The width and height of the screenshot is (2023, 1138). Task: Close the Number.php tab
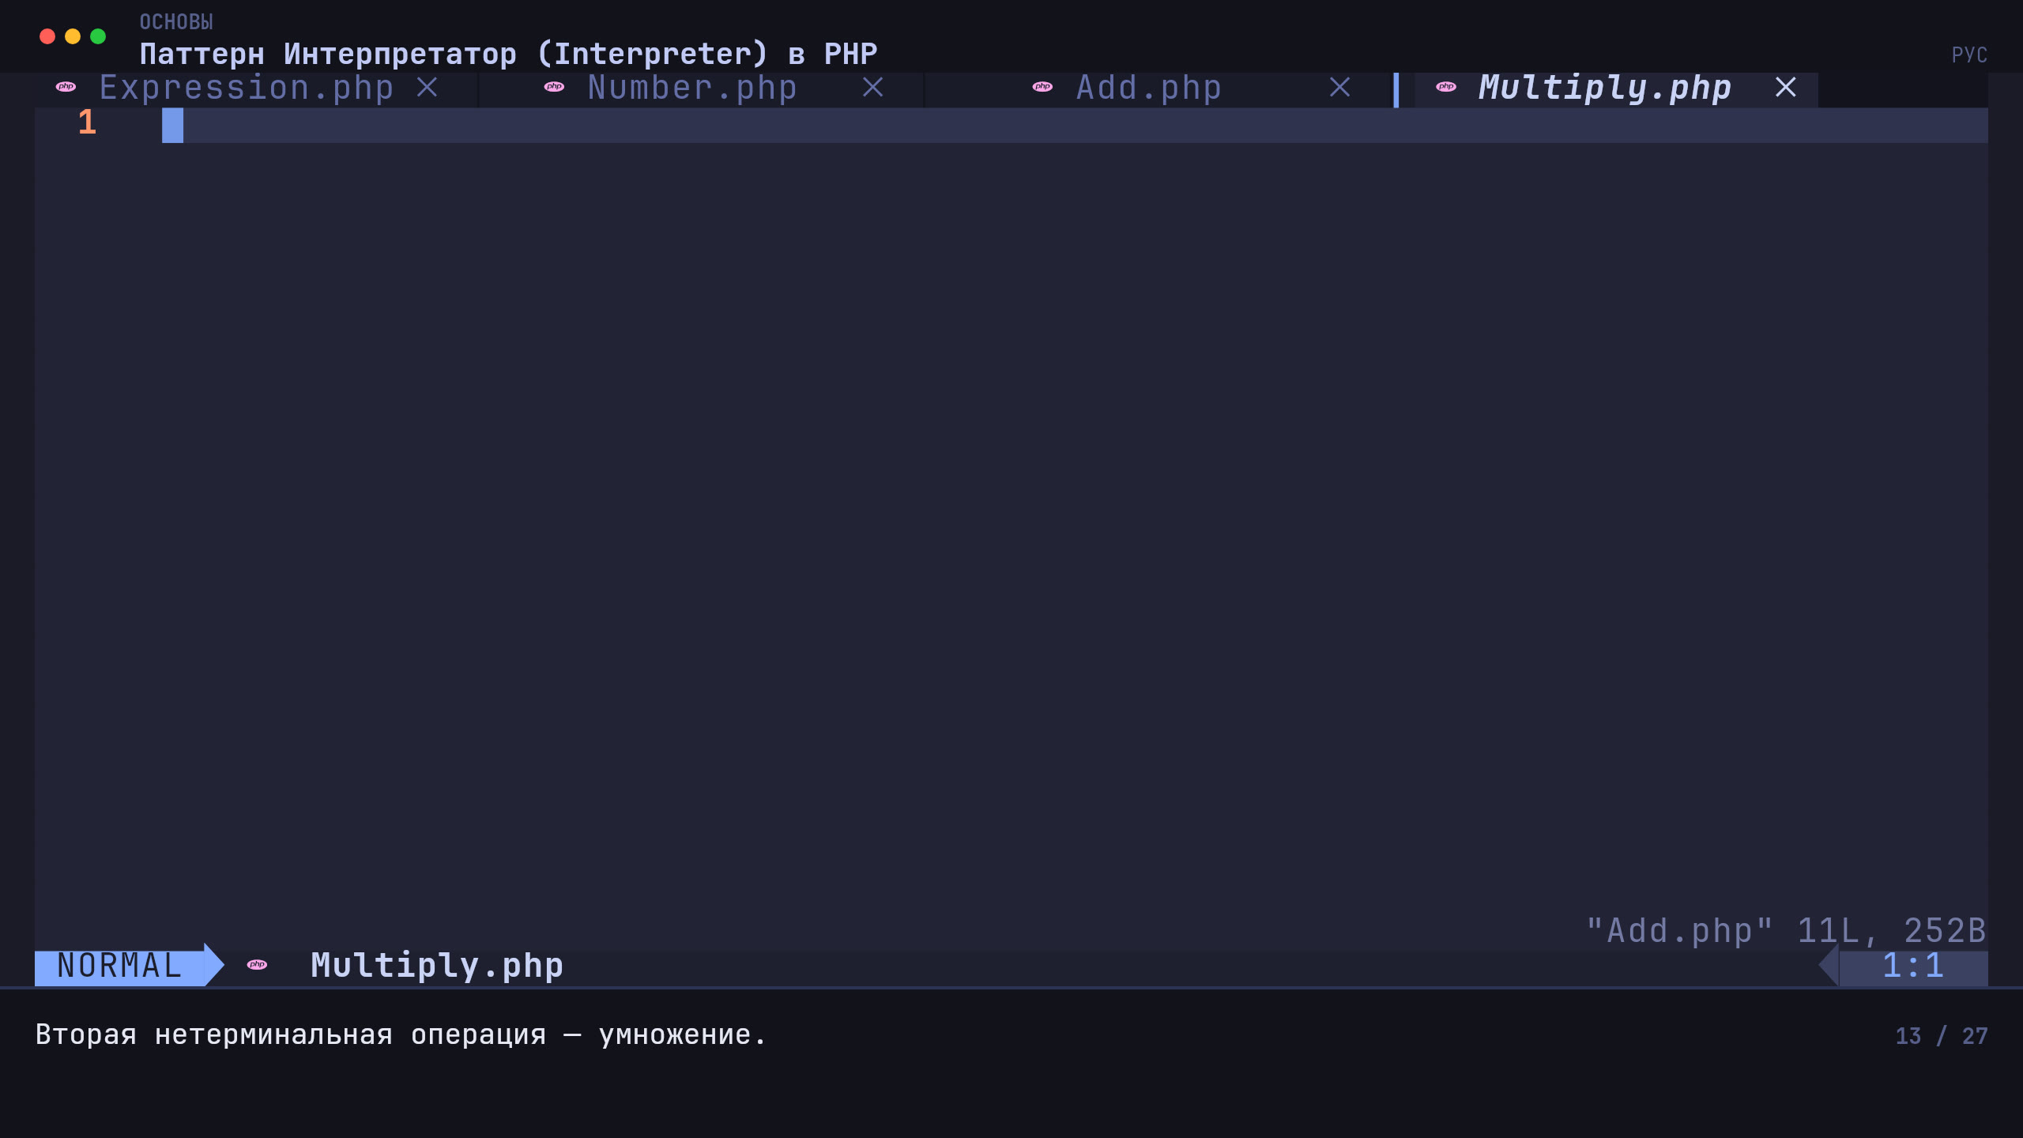click(872, 87)
